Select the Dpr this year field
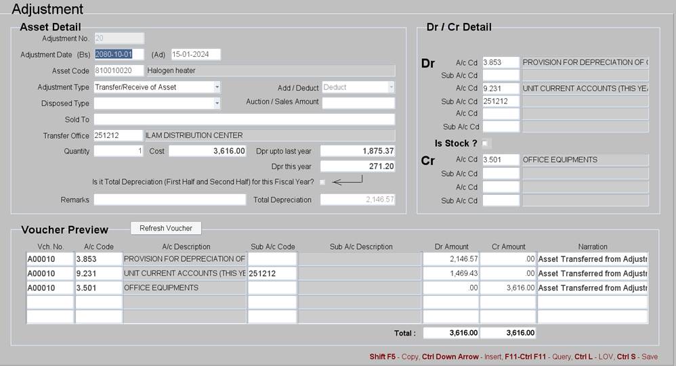Screen dimensions: 676x366 coord(357,166)
